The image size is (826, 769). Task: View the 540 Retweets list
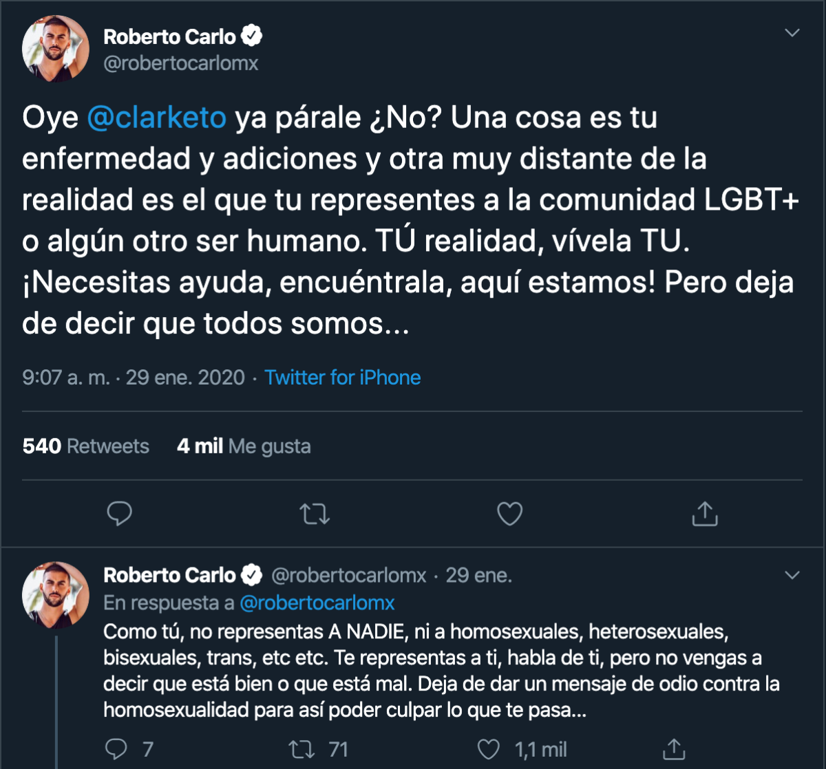85,446
